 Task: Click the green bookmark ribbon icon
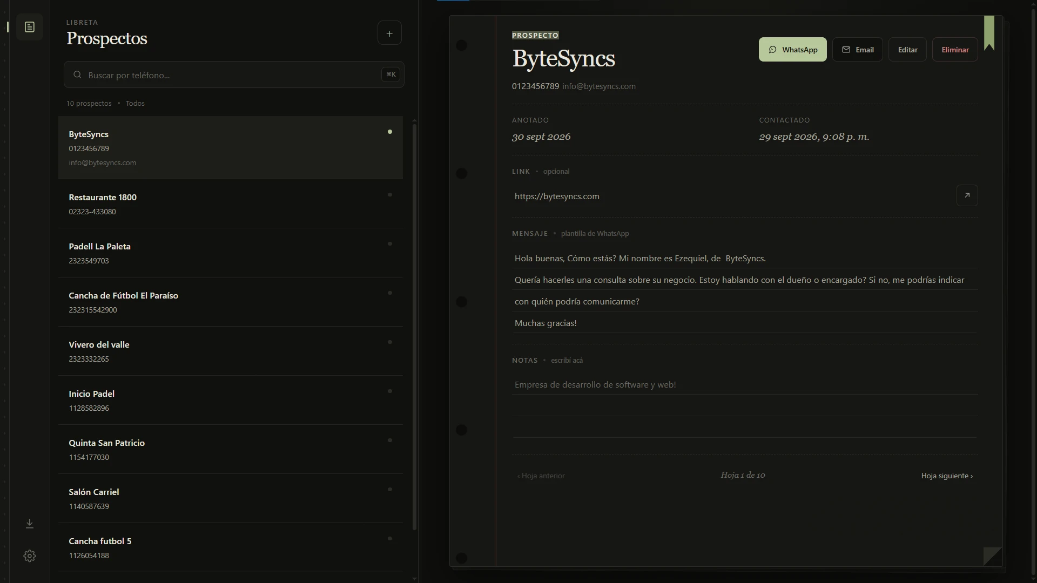coord(989,33)
